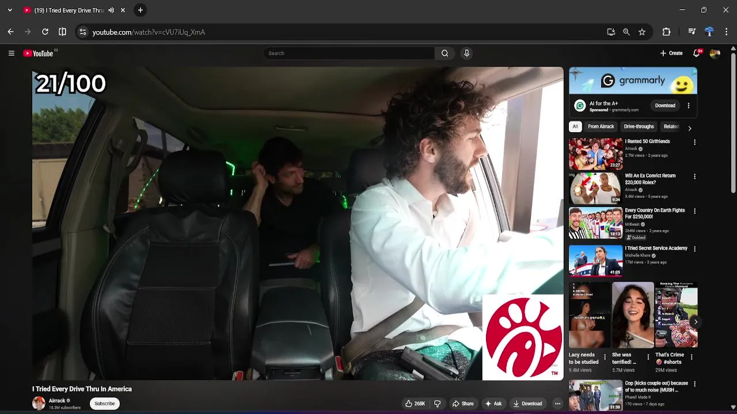Click the Download button below the video
The height and width of the screenshot is (414, 737).
point(527,404)
